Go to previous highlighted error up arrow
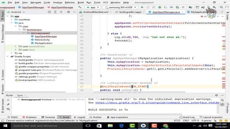The width and height of the screenshot is (230, 129). click(x=218, y=16)
